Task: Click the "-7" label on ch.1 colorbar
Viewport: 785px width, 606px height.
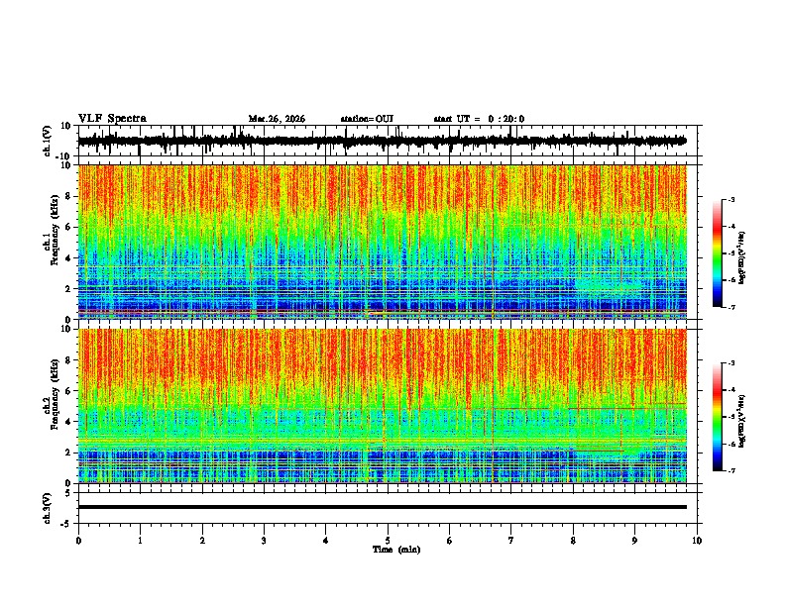Action: click(x=731, y=307)
